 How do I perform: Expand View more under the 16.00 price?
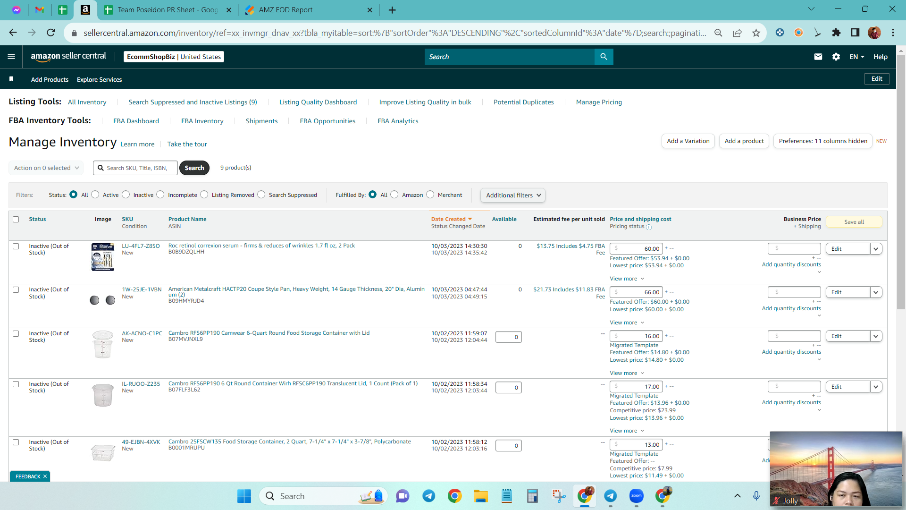627,373
